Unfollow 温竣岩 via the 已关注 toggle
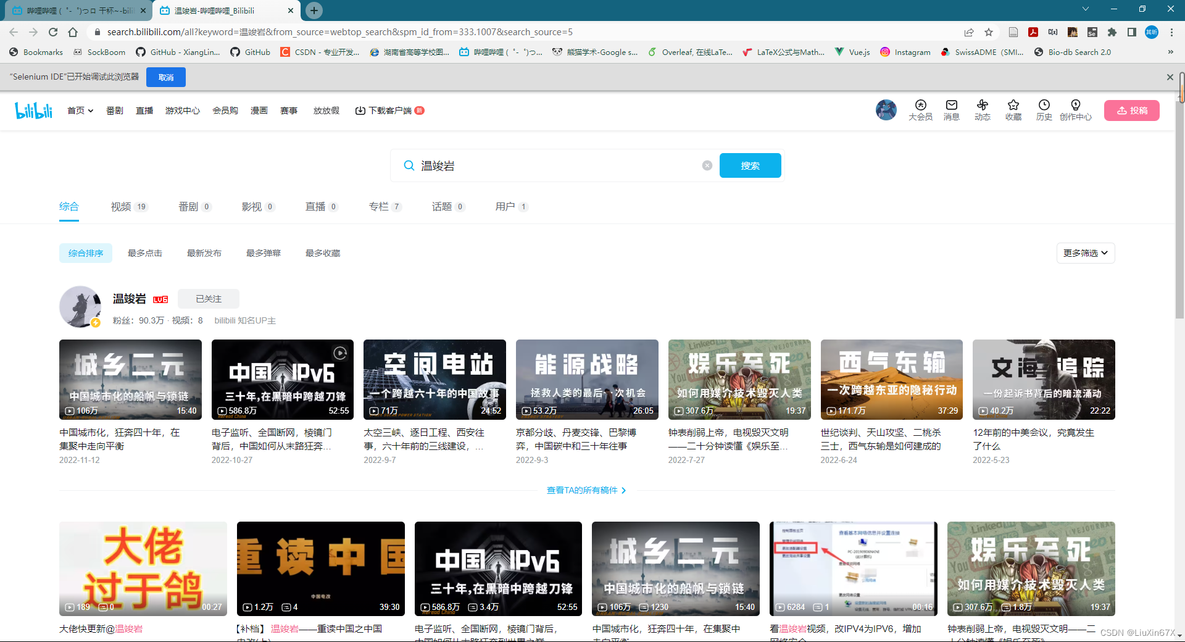The image size is (1185, 642). (208, 299)
